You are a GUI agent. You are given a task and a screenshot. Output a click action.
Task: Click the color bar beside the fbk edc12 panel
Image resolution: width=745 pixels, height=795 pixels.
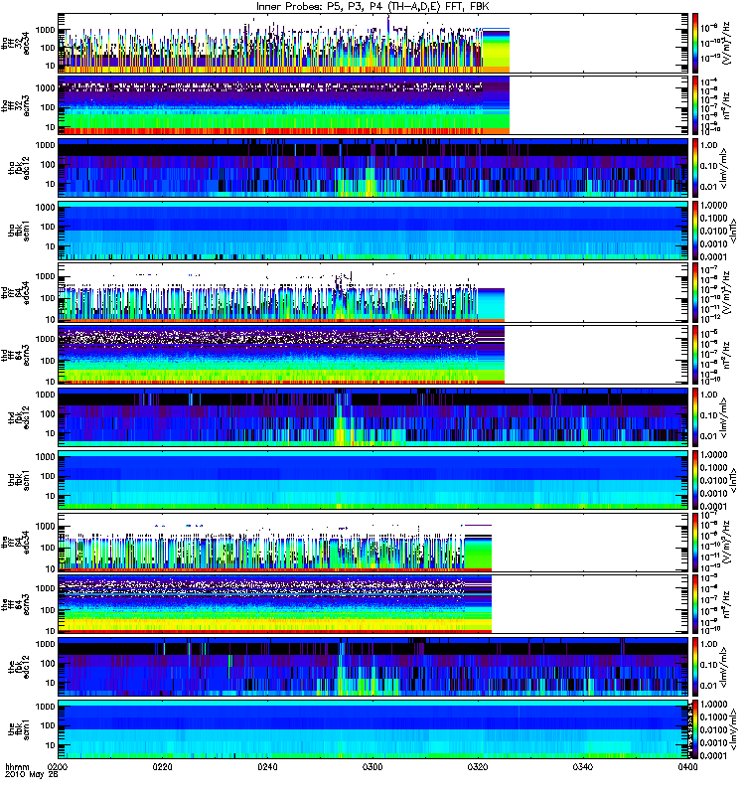pyautogui.click(x=695, y=667)
